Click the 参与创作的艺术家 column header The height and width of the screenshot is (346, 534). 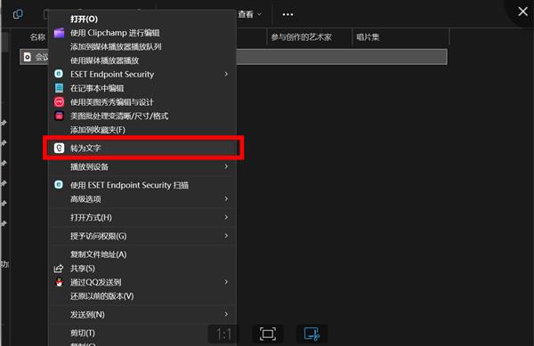(301, 37)
